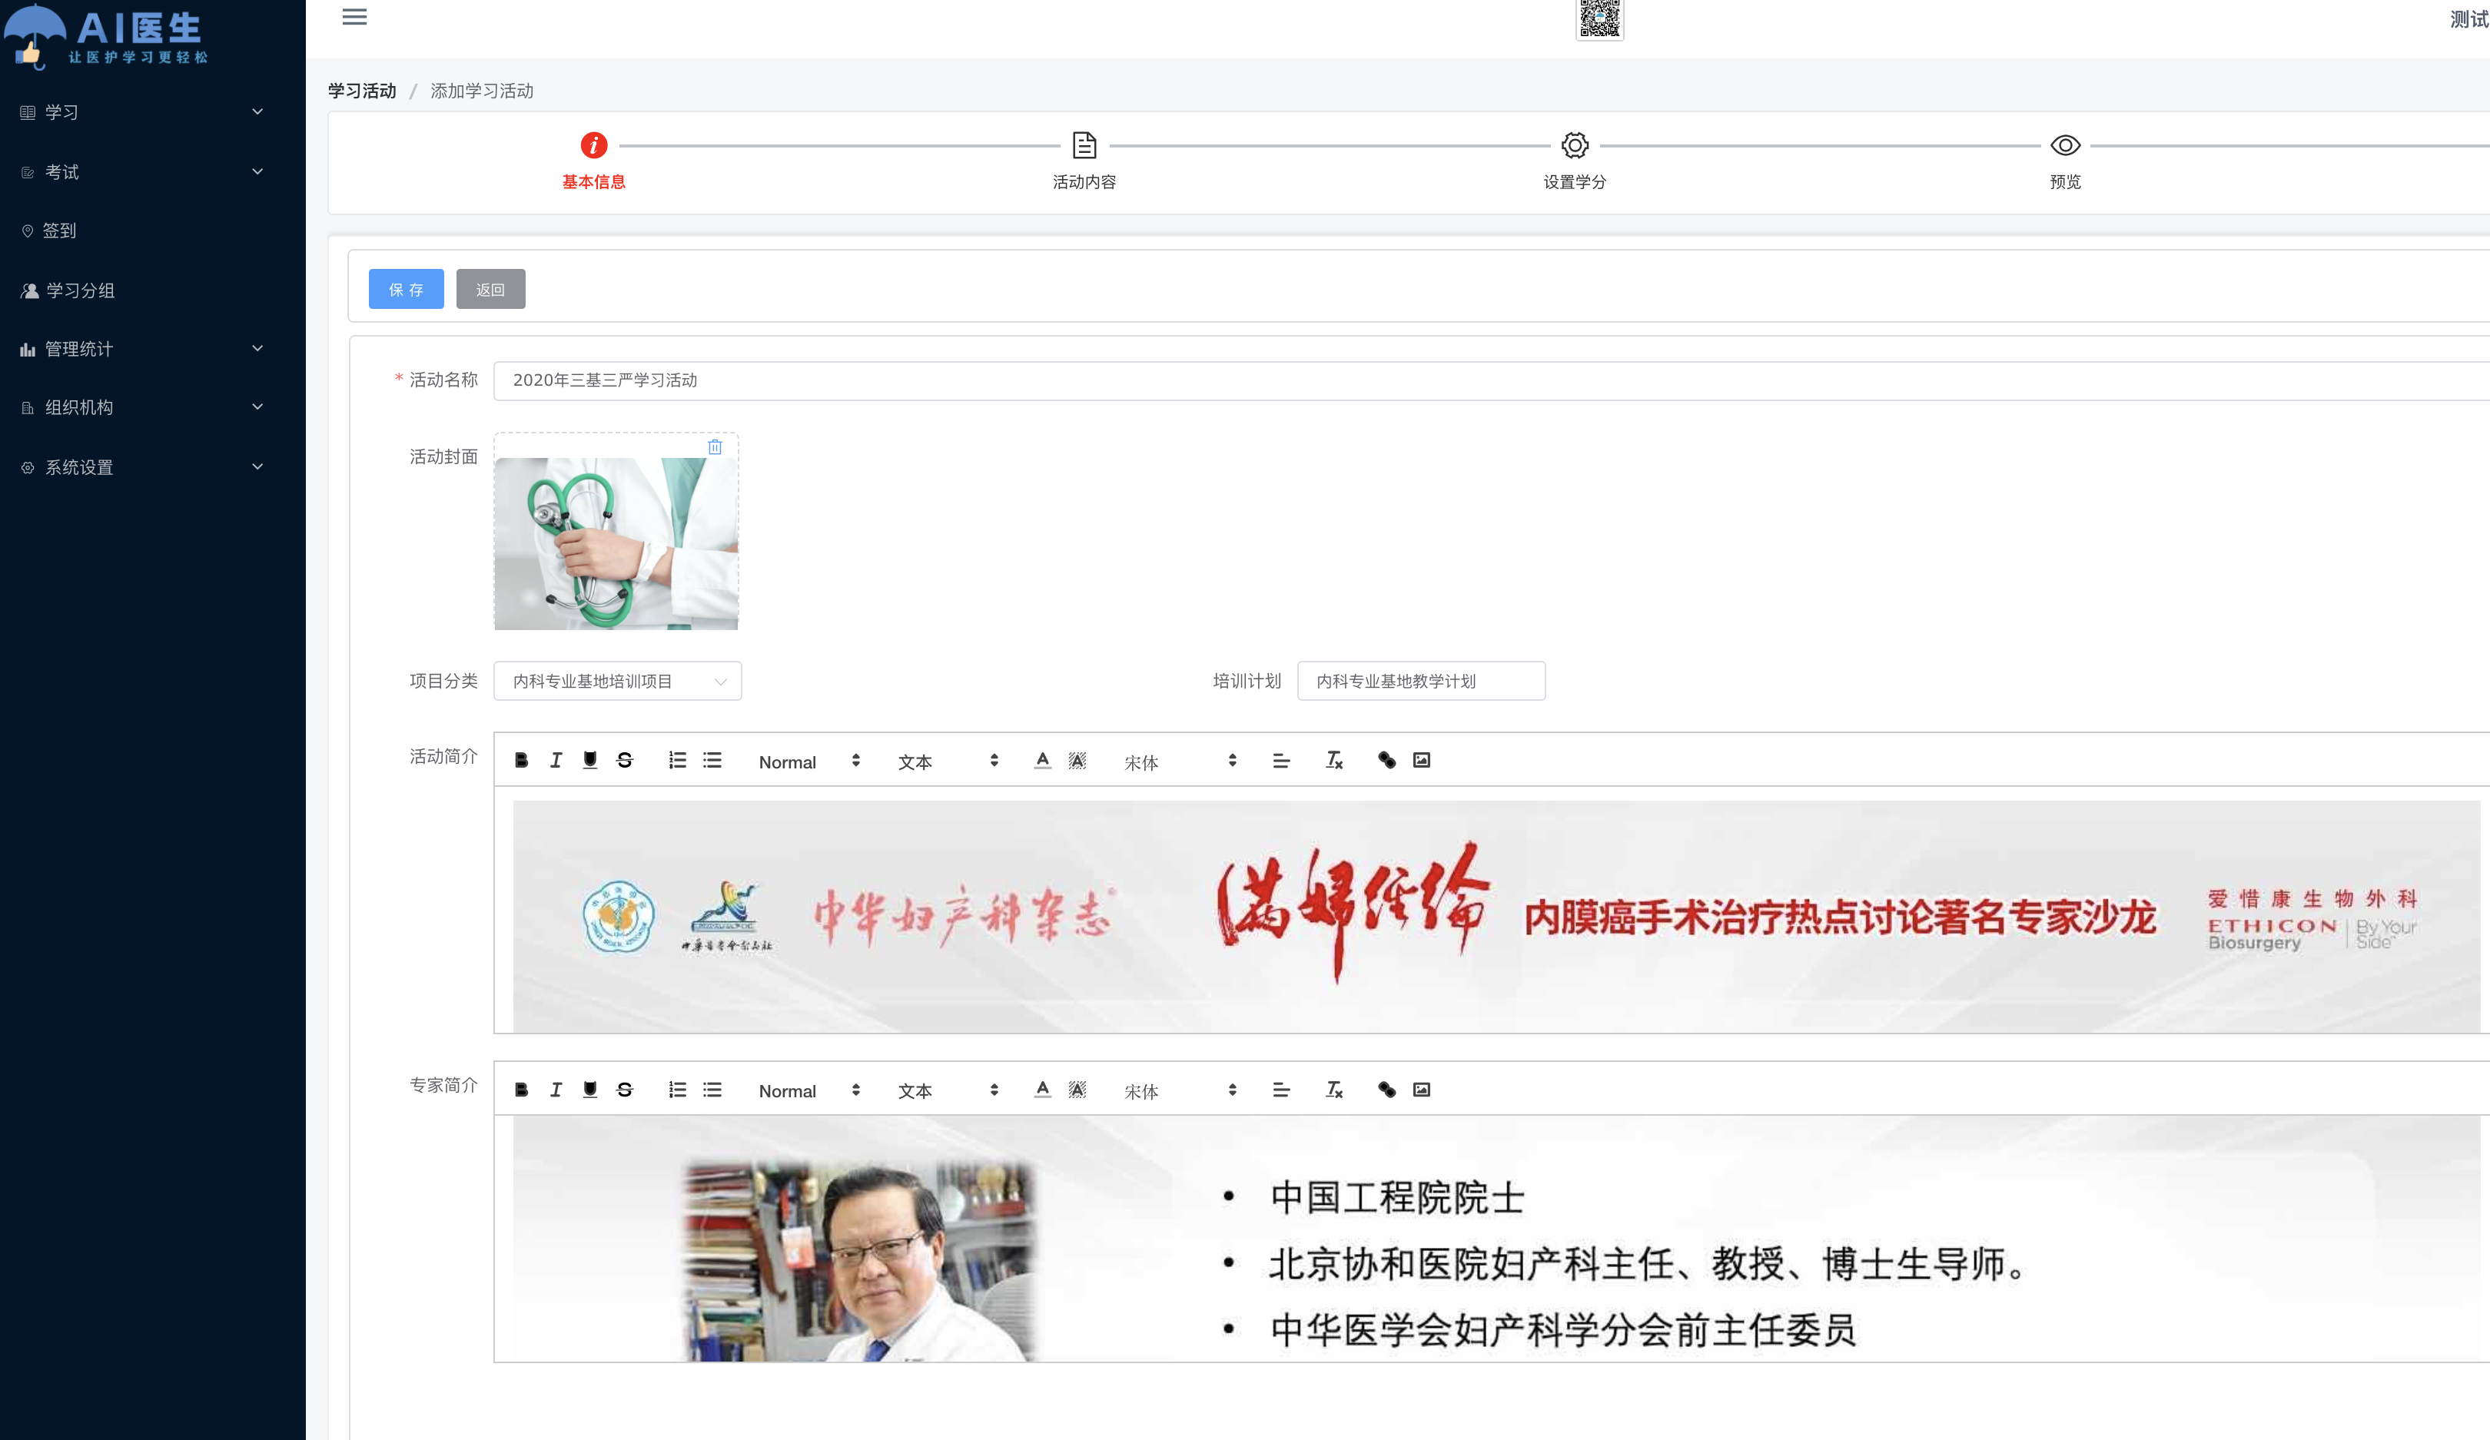Open text alignment option in 活动简介 editor

point(1282,761)
